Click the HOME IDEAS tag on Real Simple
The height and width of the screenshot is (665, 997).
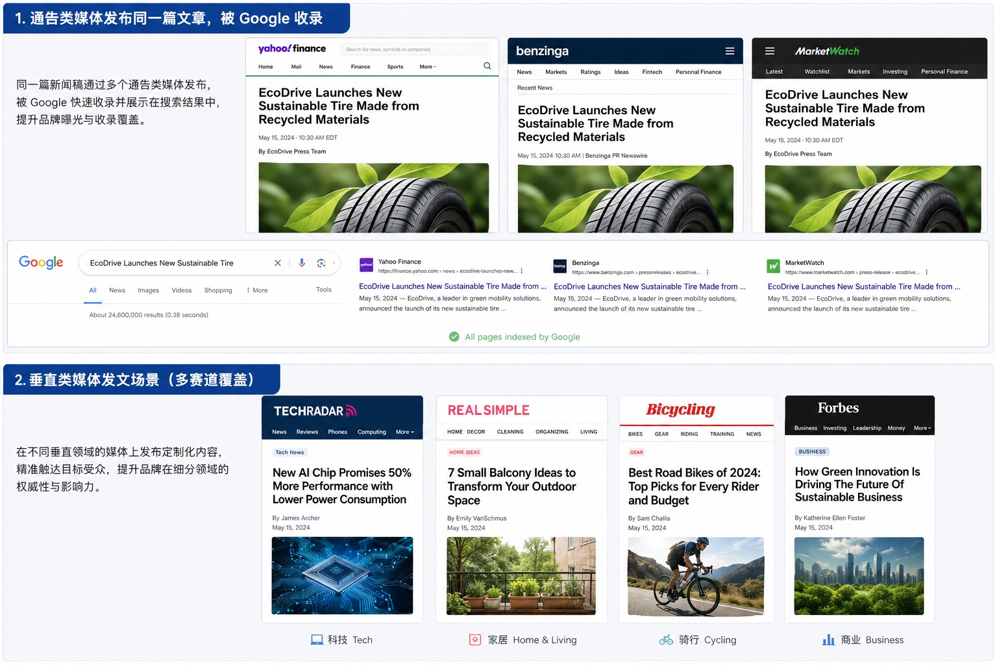tap(465, 452)
